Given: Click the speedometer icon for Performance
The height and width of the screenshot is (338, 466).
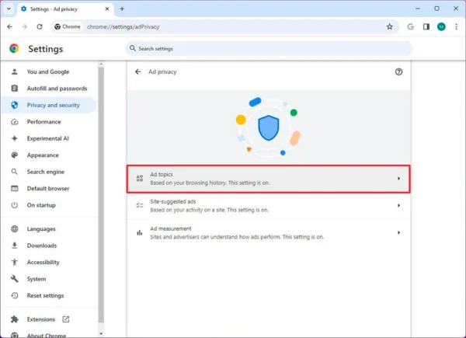Looking at the screenshot, I should 14,122.
